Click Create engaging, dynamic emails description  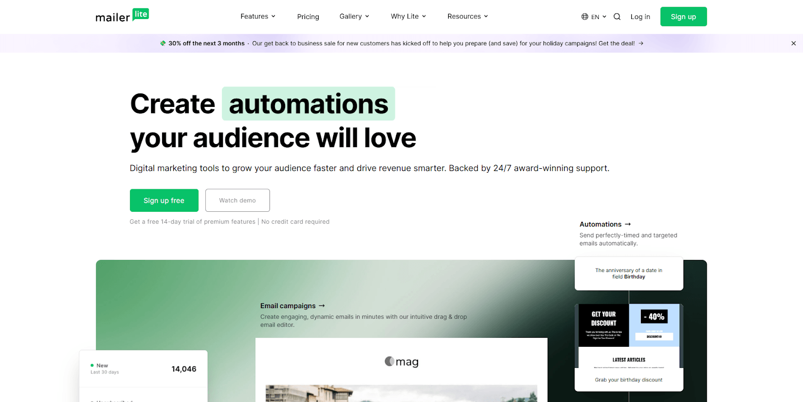tap(363, 321)
